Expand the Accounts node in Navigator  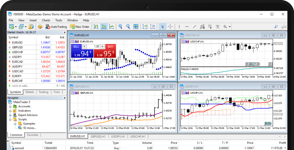[x=10, y=106]
